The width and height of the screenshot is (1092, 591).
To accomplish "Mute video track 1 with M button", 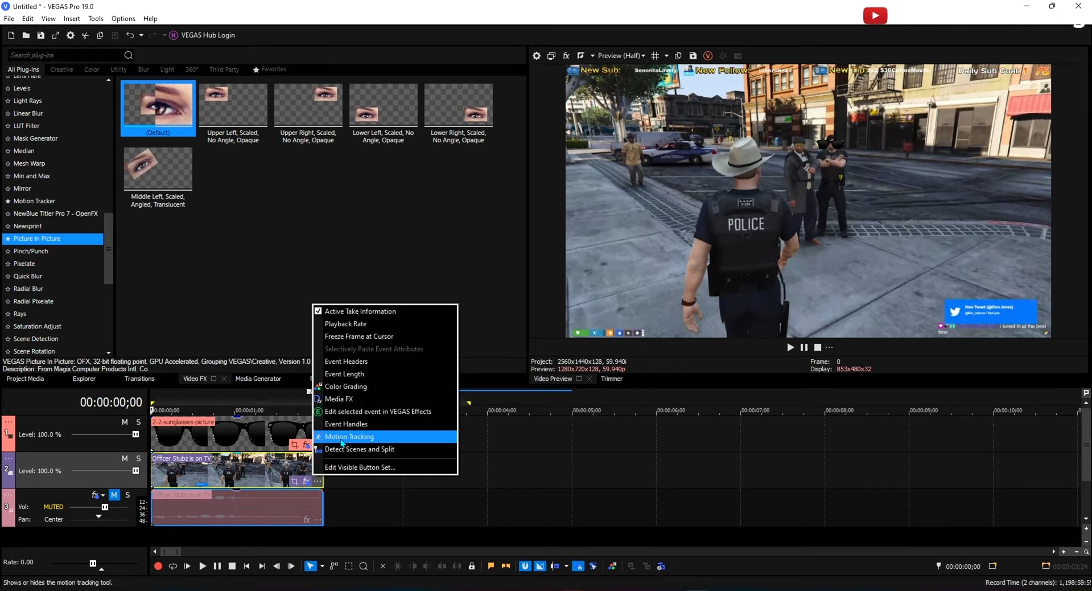I will (x=125, y=422).
